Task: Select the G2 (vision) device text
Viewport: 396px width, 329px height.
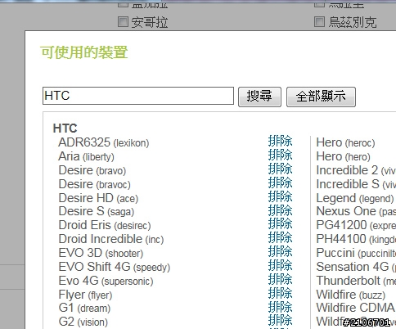Action: tap(83, 322)
